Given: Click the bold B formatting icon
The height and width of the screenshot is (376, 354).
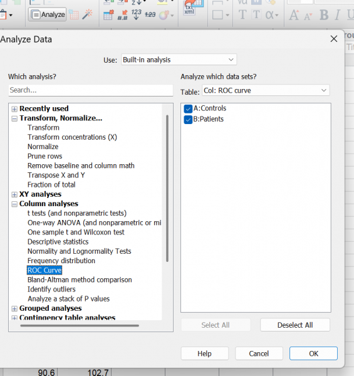Looking at the screenshot, I should point(324,15).
